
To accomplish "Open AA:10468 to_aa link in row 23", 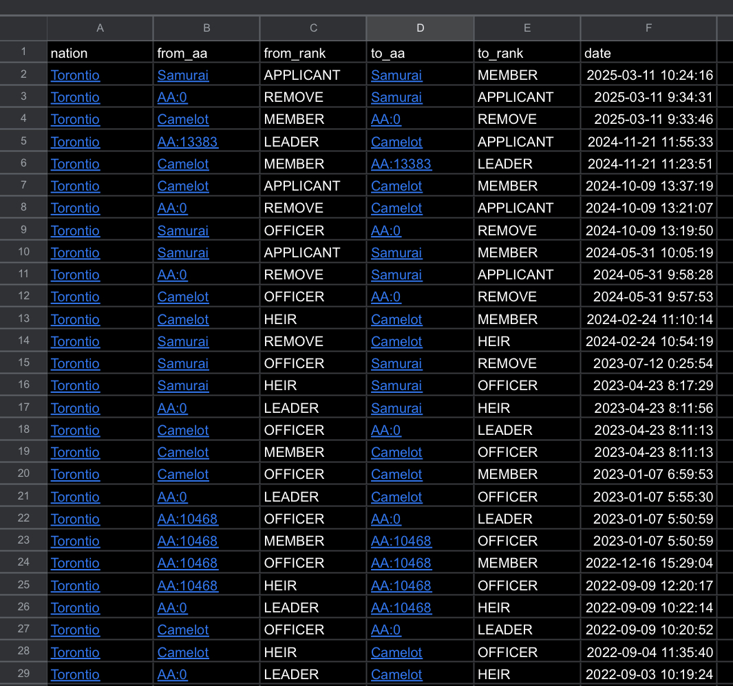I will click(401, 541).
